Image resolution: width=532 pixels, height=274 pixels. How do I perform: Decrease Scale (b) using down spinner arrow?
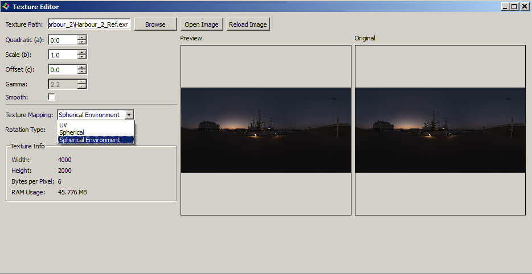(x=82, y=57)
